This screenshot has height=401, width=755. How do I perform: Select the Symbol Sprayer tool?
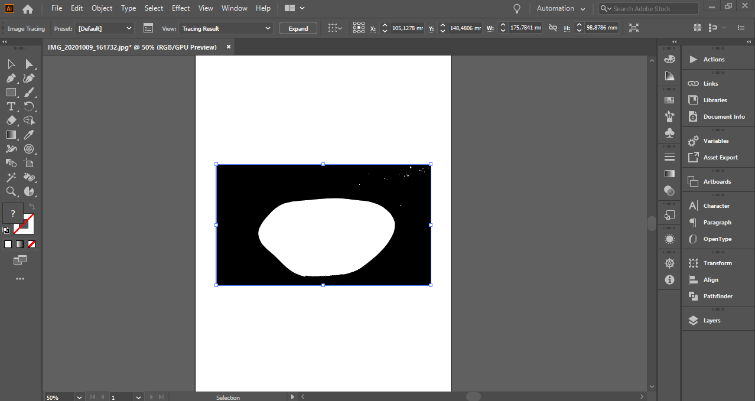point(29,177)
